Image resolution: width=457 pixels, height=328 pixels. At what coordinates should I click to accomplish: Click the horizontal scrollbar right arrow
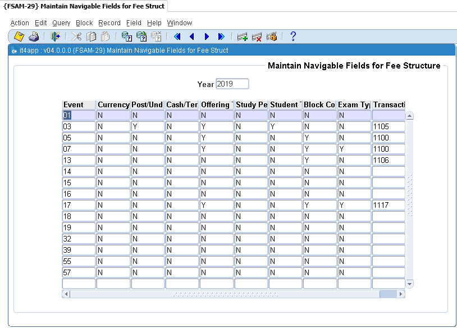click(x=401, y=294)
